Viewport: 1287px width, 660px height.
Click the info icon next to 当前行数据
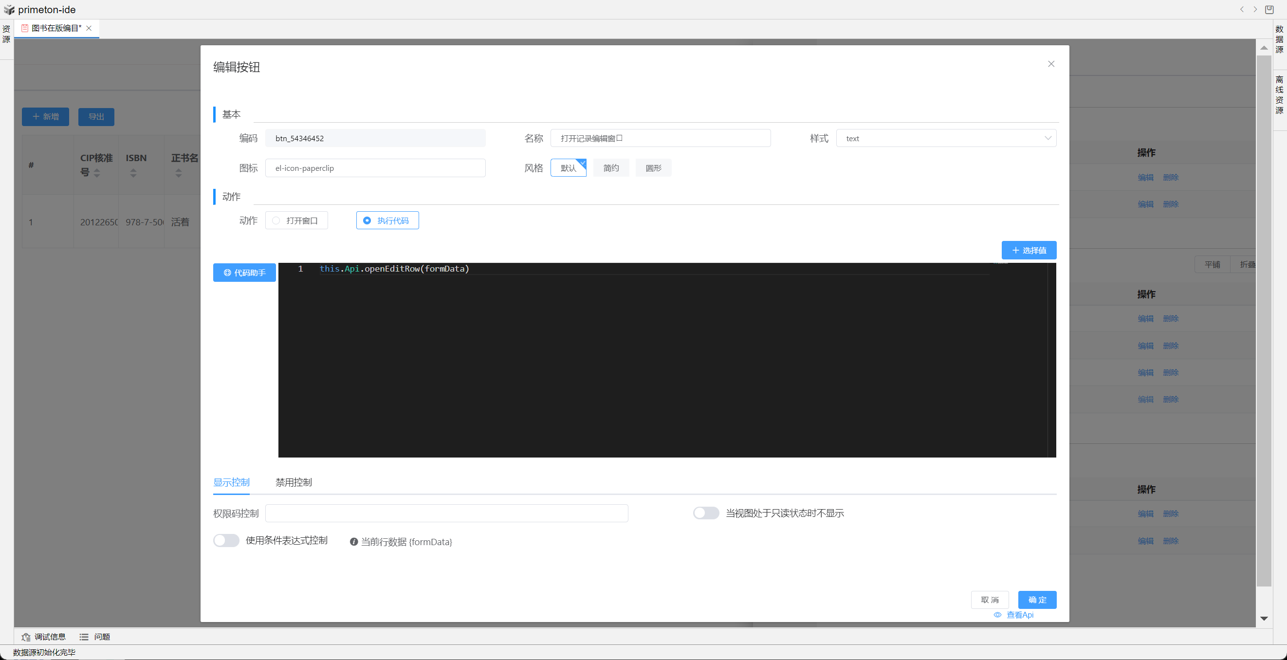[x=354, y=542]
